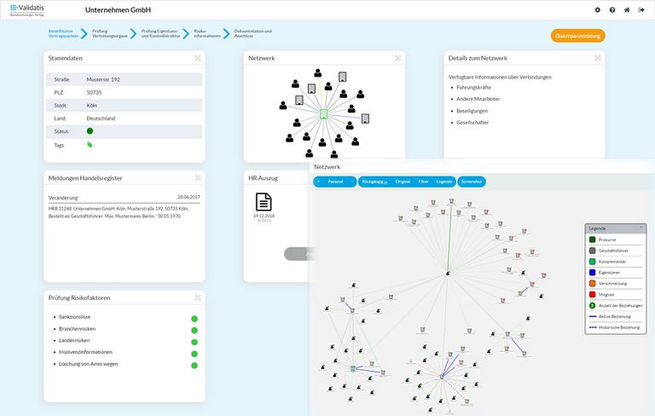Expand the Prüfung Risikofaktoren panel
The height and width of the screenshot is (416, 655).
(198, 298)
